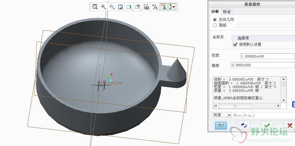295x146 pixels.
Task: Click the results scroll left arrow
Action: coord(216,106)
